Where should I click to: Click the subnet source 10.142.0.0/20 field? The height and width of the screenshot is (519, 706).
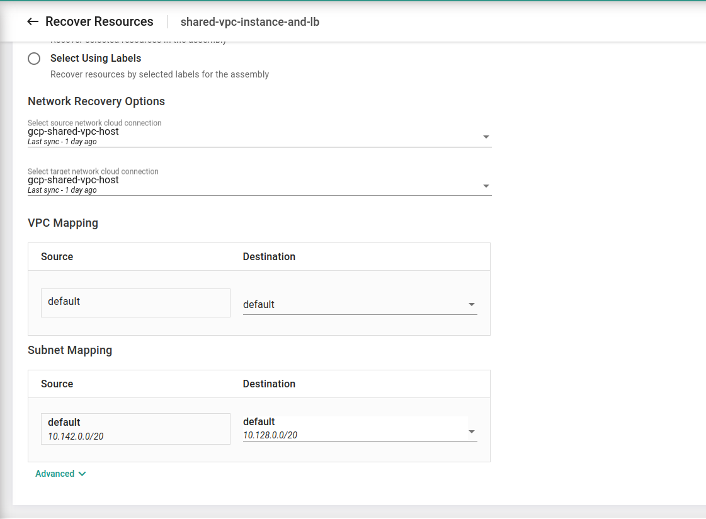click(x=135, y=429)
